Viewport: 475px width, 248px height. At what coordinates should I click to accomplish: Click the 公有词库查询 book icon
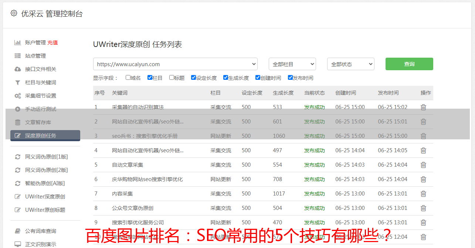click(17, 231)
